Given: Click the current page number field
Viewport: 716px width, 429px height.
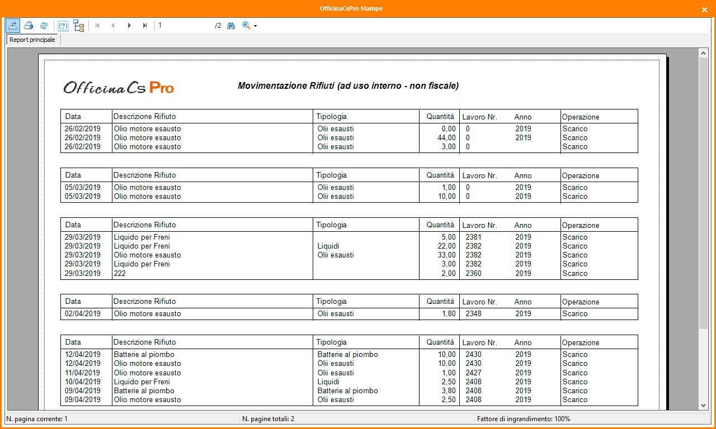Looking at the screenshot, I should pos(185,26).
